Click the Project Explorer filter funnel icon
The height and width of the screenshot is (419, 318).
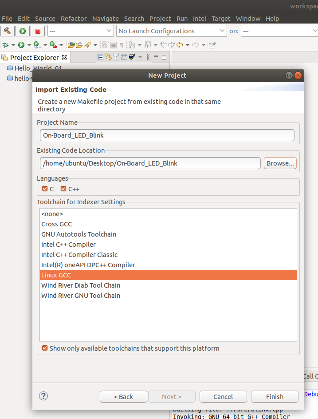116,57
